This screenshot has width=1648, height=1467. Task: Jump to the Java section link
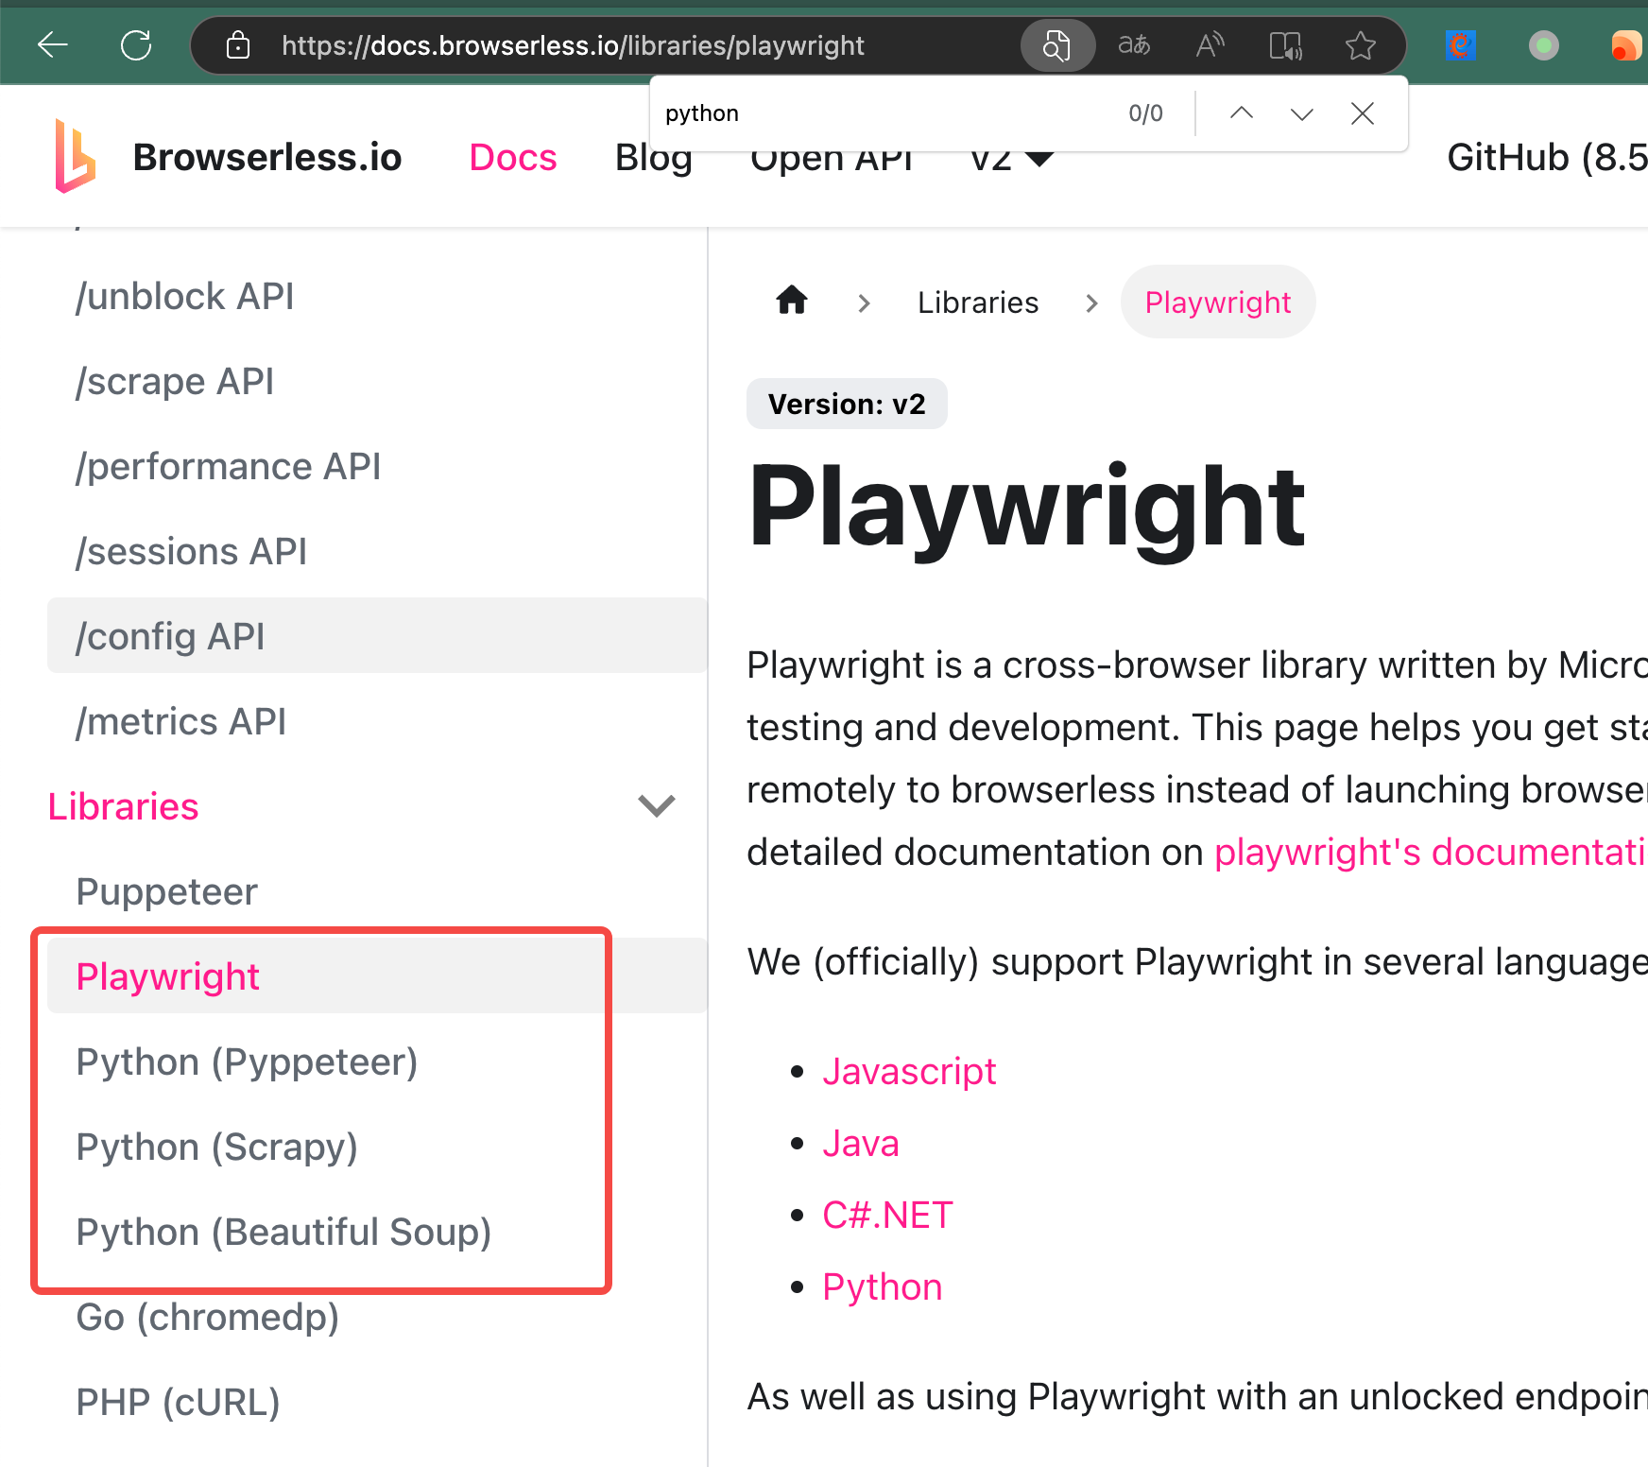(x=861, y=1143)
